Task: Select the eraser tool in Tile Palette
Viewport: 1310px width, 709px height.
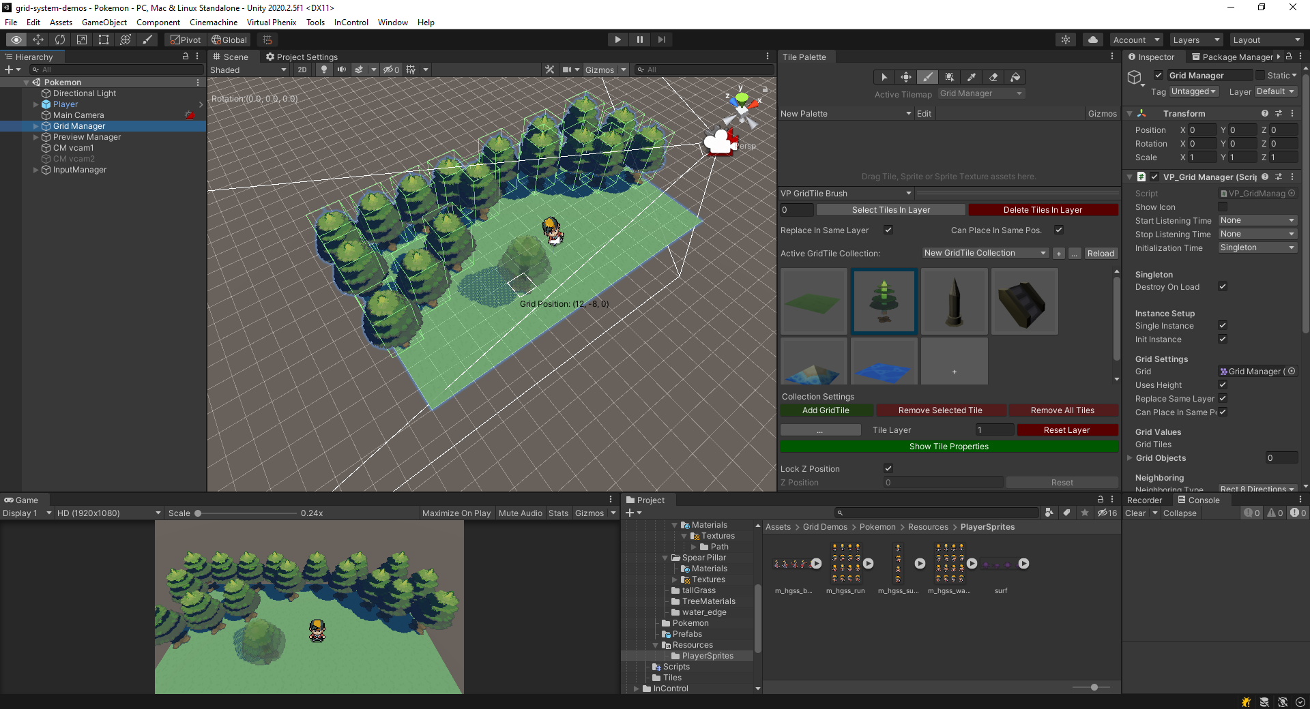Action: click(x=993, y=77)
